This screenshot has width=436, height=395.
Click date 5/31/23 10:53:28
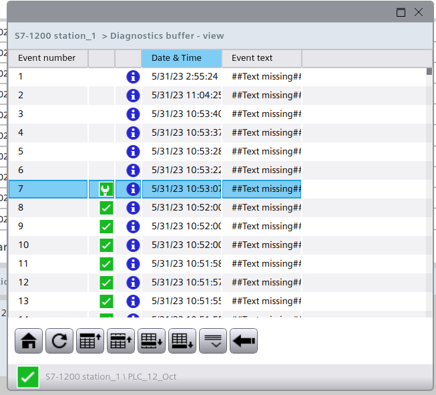(x=186, y=152)
